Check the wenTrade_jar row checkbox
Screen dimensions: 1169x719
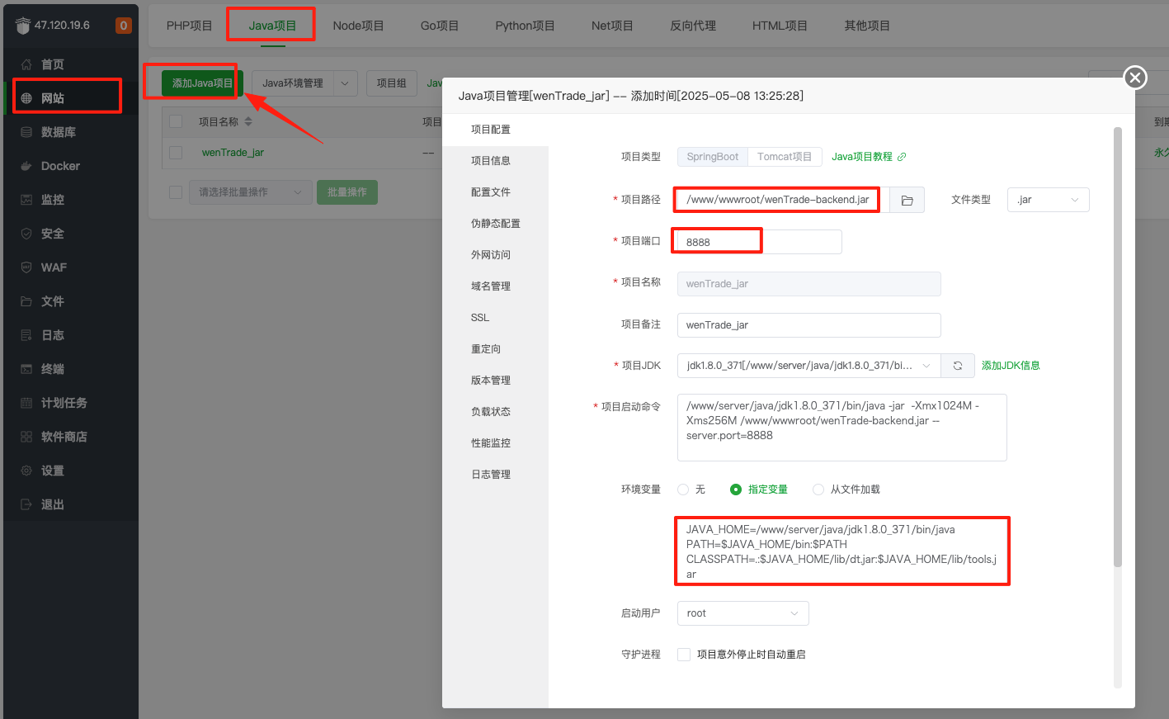click(x=176, y=153)
